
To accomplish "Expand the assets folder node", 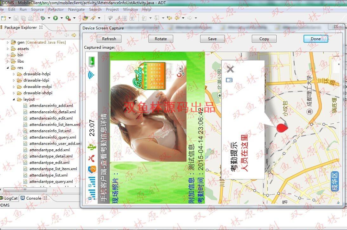I will click(8, 48).
